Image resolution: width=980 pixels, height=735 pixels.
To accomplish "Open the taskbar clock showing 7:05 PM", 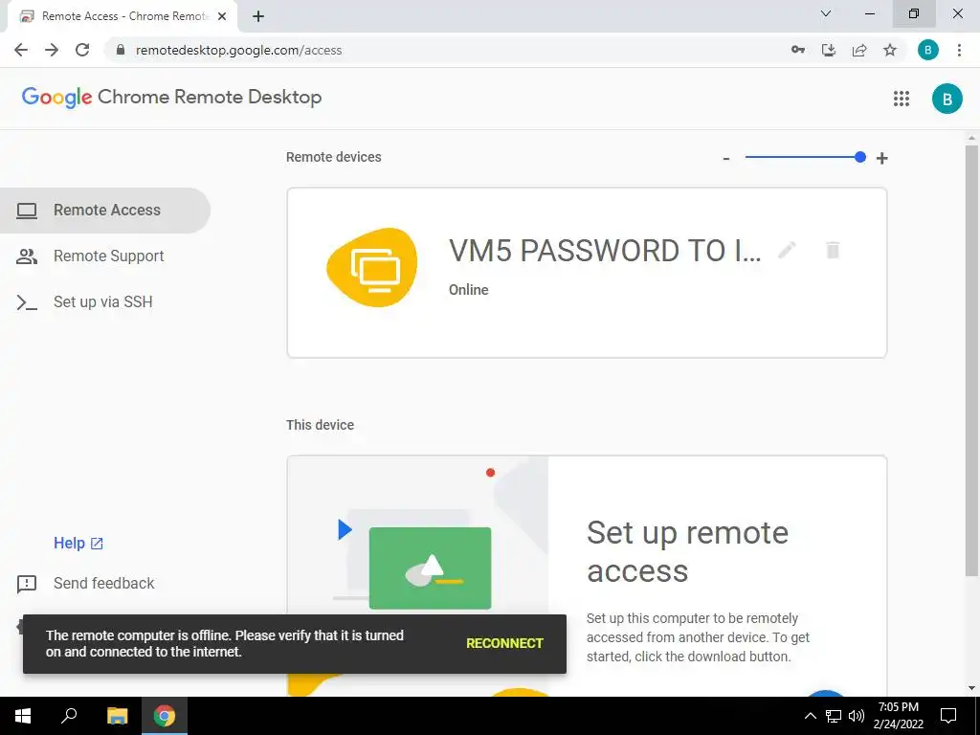I will (898, 716).
